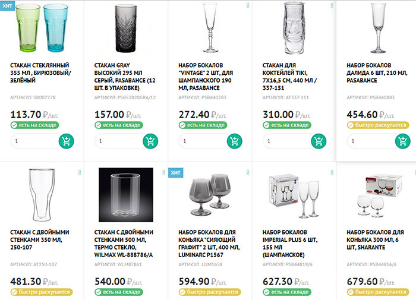Image resolution: width=416 pixels, height=300 pixels.
Task: Add Vintage champagne set to cart
Action: click(234, 141)
